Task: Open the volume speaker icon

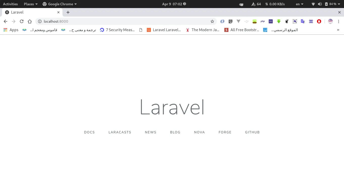Action: coord(320,4)
